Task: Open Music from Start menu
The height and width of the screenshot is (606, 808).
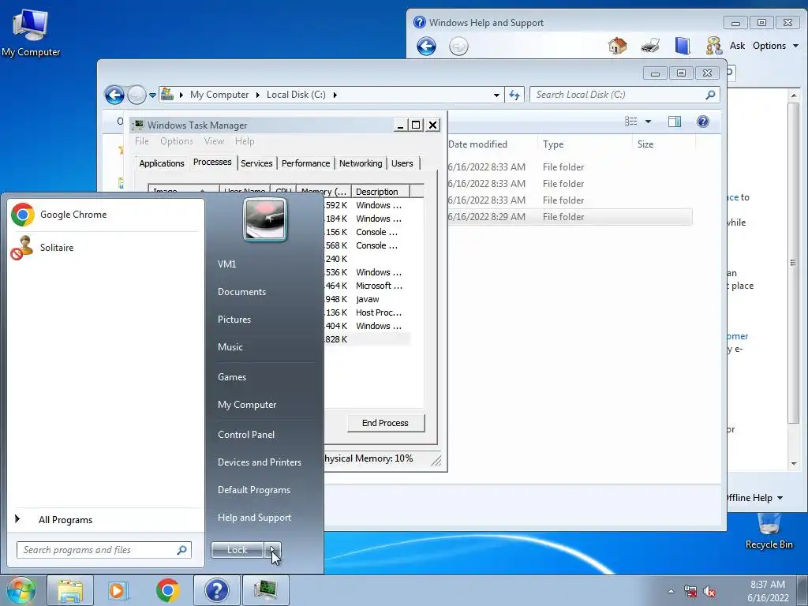Action: click(x=230, y=347)
